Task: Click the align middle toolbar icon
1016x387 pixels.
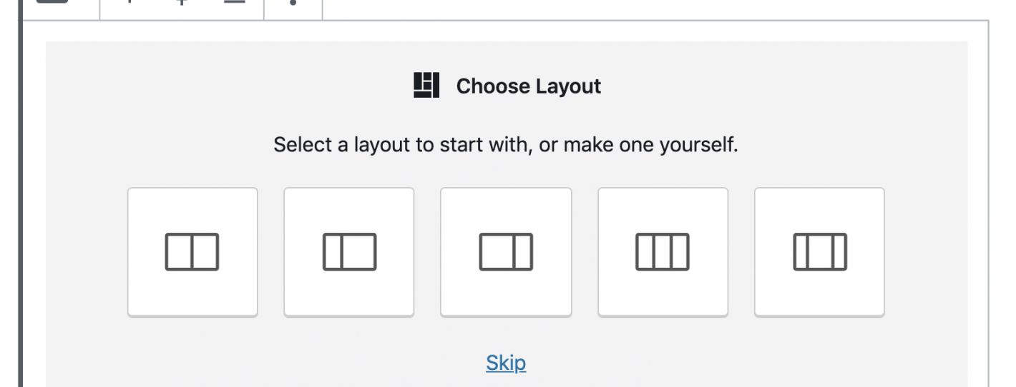Action: tap(182, 2)
